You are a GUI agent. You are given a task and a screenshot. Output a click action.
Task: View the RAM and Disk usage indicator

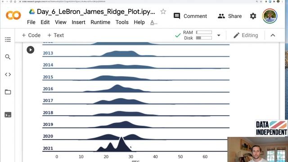coord(198,35)
